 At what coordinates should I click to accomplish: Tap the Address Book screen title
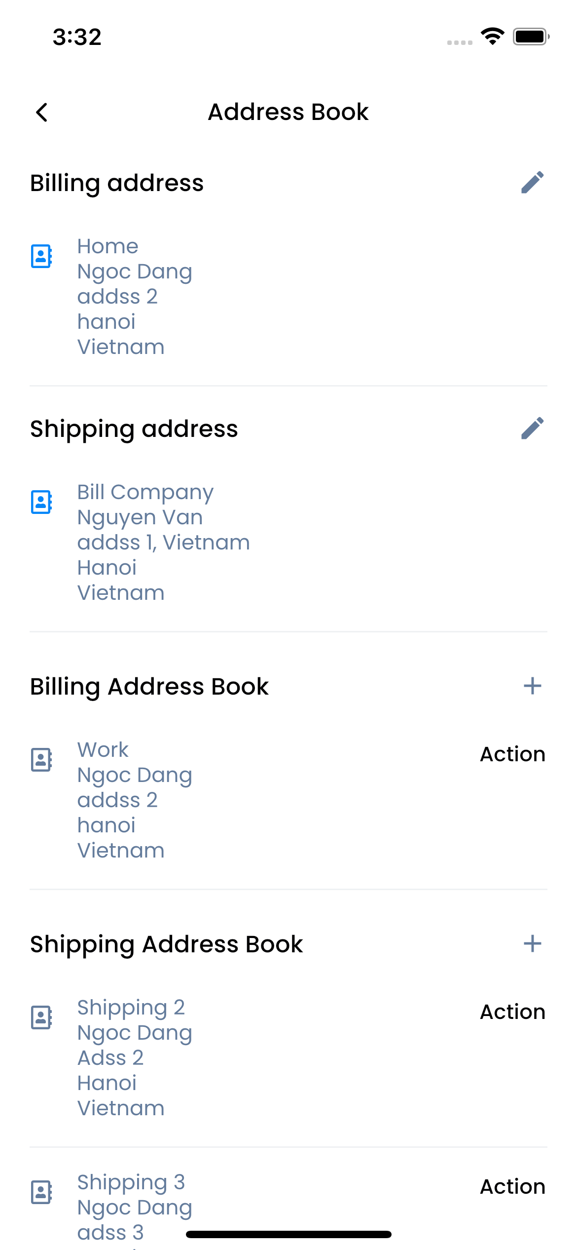click(288, 112)
